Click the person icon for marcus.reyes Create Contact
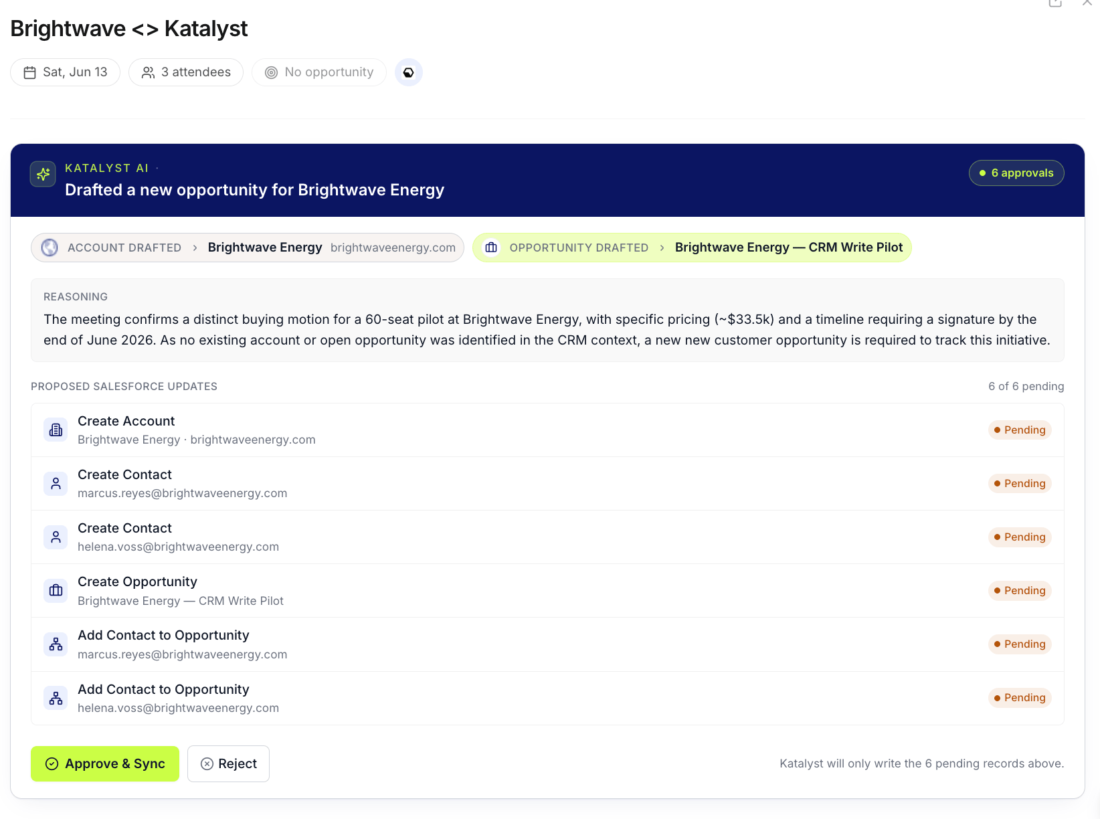Viewport: 1100px width, 819px height. [56, 483]
